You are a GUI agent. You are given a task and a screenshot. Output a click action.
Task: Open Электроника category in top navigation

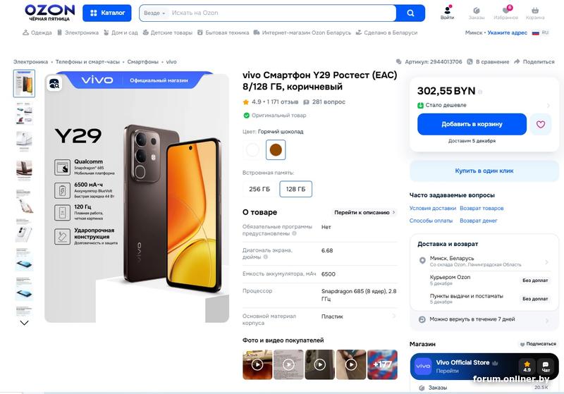[78, 32]
